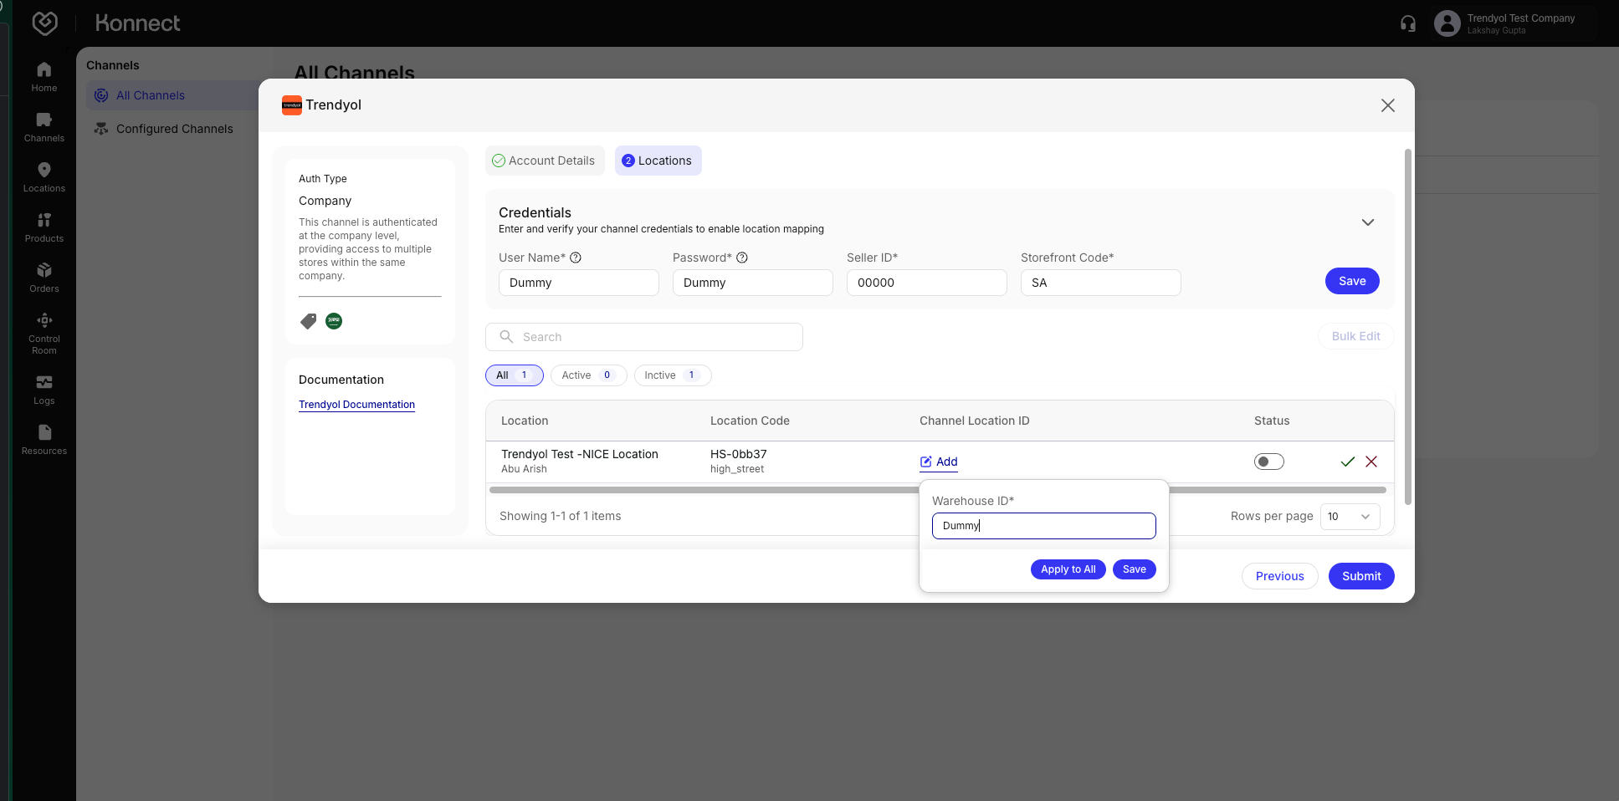Click the Location column header

[x=525, y=421]
